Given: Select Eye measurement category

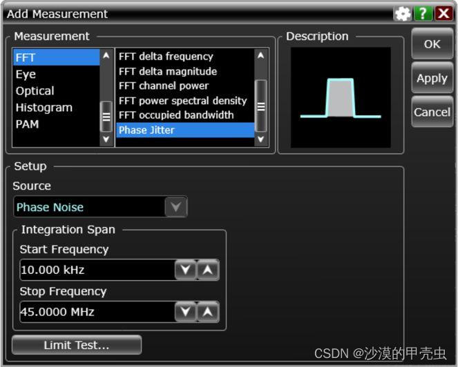Looking at the screenshot, I should tap(56, 74).
